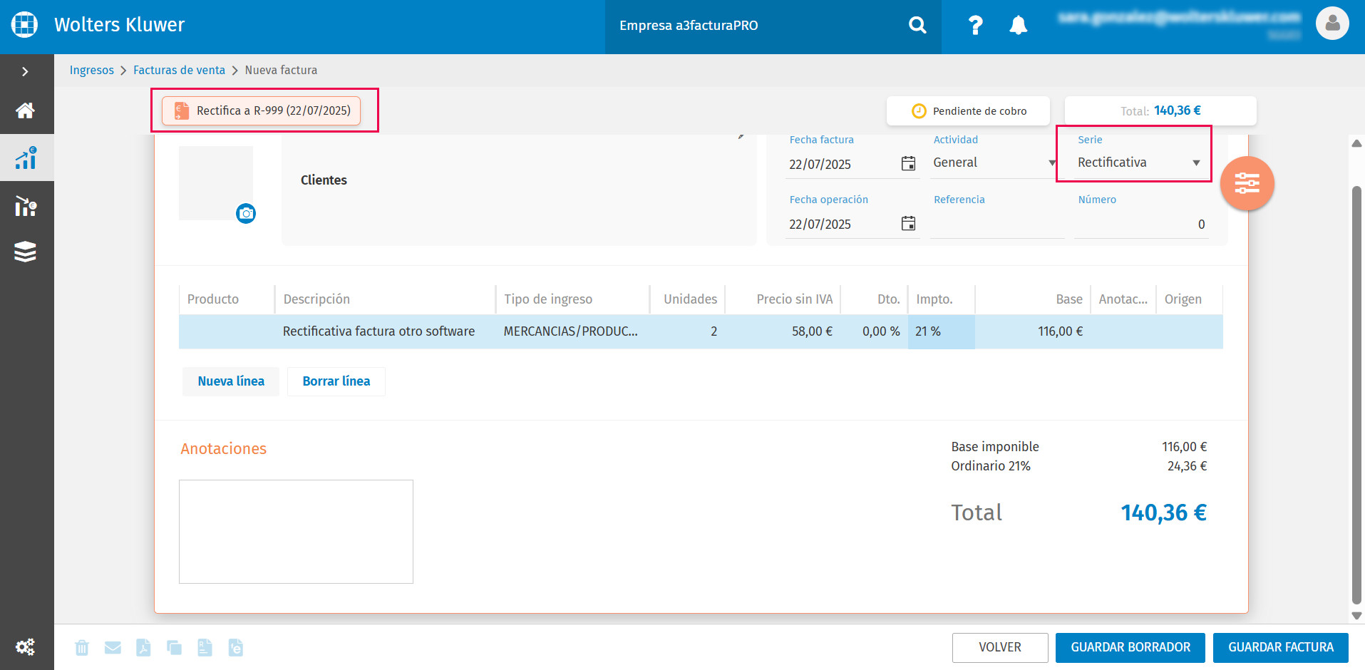This screenshot has width=1365, height=670.
Task: Click GUARDAR BORRADOR button
Action: click(x=1130, y=647)
